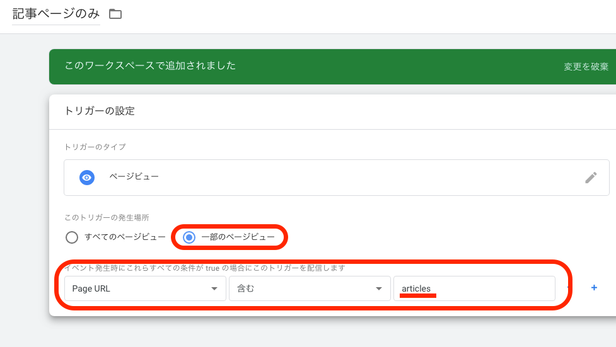Edit trigger type with pencil icon
The width and height of the screenshot is (616, 347).
tap(591, 178)
